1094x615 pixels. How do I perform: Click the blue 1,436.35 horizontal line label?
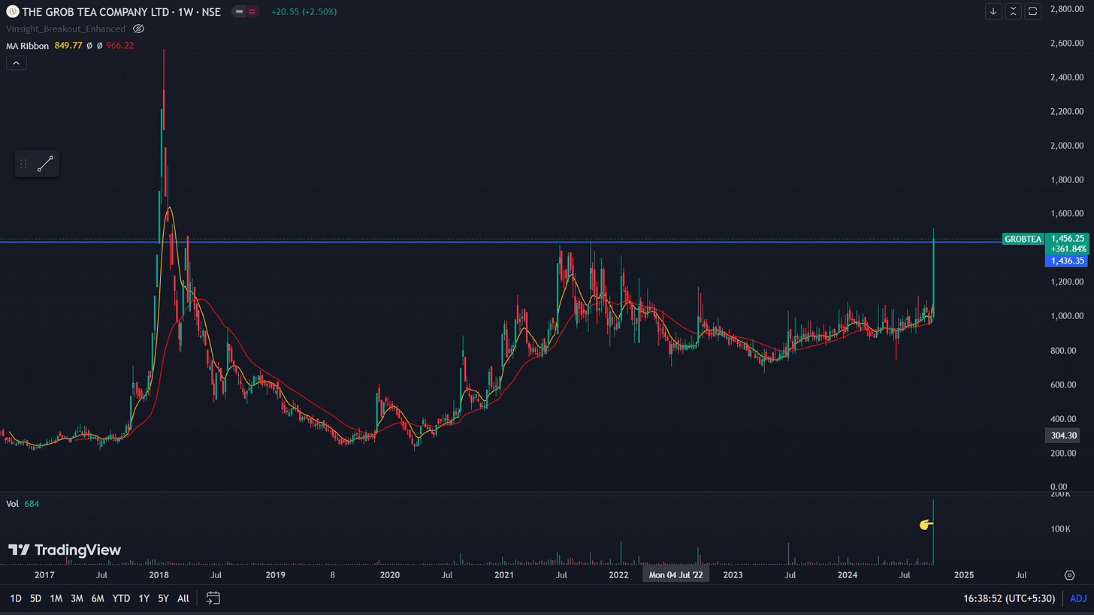coord(1066,261)
